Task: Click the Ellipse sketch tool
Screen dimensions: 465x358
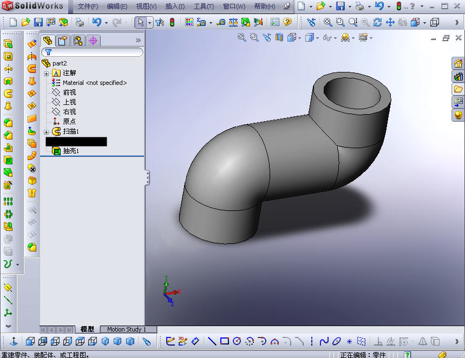Action: (336, 341)
